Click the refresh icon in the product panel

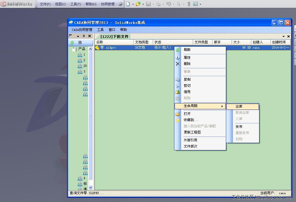(72, 43)
